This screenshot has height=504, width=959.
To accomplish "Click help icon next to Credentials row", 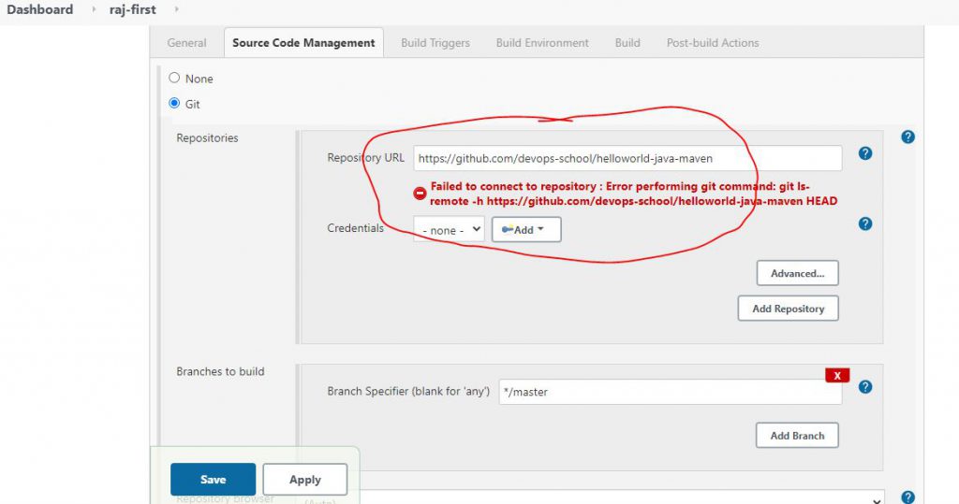I will point(864,223).
